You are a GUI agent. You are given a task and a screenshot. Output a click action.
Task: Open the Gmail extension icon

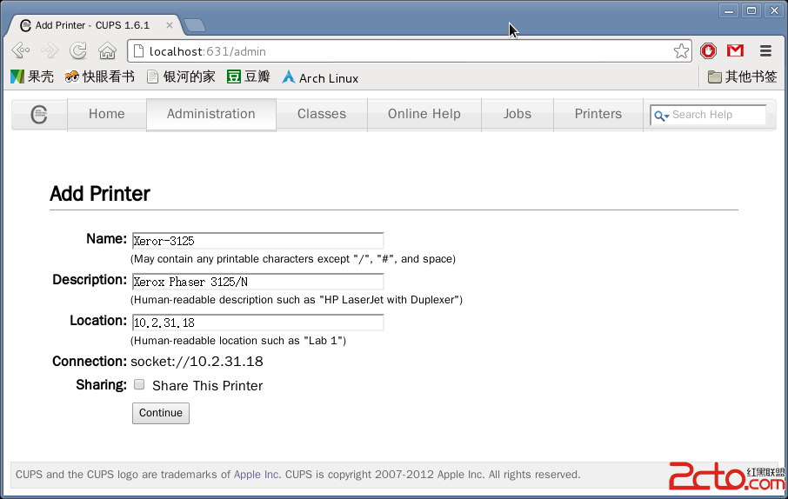(x=735, y=50)
